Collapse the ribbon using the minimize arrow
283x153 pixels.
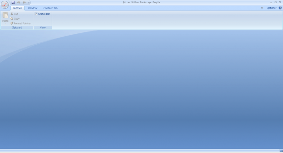(262, 8)
